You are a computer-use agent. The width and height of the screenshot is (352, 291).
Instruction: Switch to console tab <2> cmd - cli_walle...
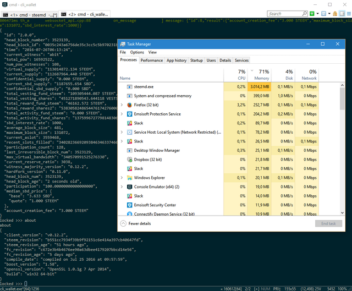84,14
